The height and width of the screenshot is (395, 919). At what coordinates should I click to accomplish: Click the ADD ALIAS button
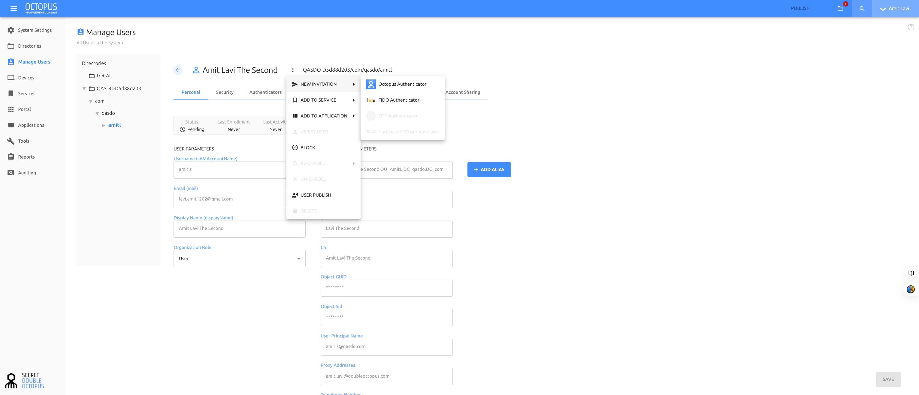pos(489,170)
